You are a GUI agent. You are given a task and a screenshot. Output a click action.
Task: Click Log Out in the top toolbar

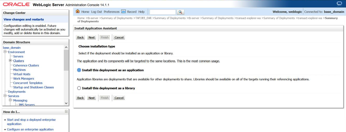click(x=96, y=12)
